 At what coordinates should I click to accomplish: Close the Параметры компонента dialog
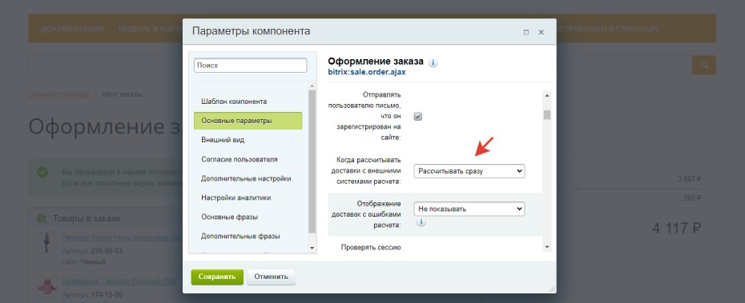[542, 32]
